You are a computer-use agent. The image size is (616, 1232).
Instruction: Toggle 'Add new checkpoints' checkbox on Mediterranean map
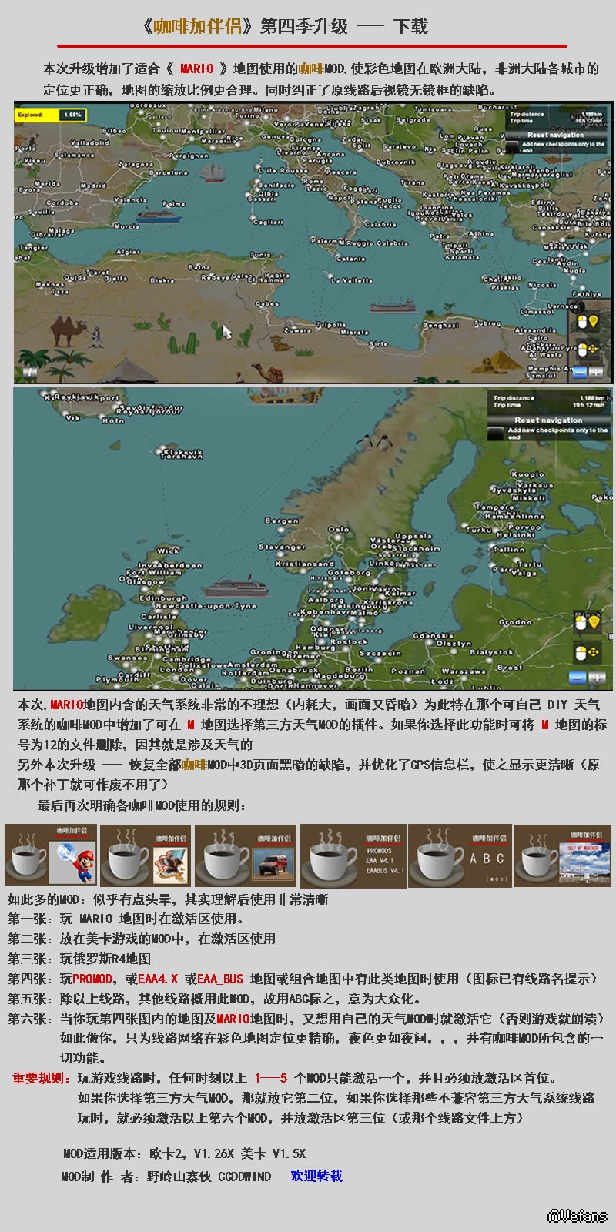514,146
